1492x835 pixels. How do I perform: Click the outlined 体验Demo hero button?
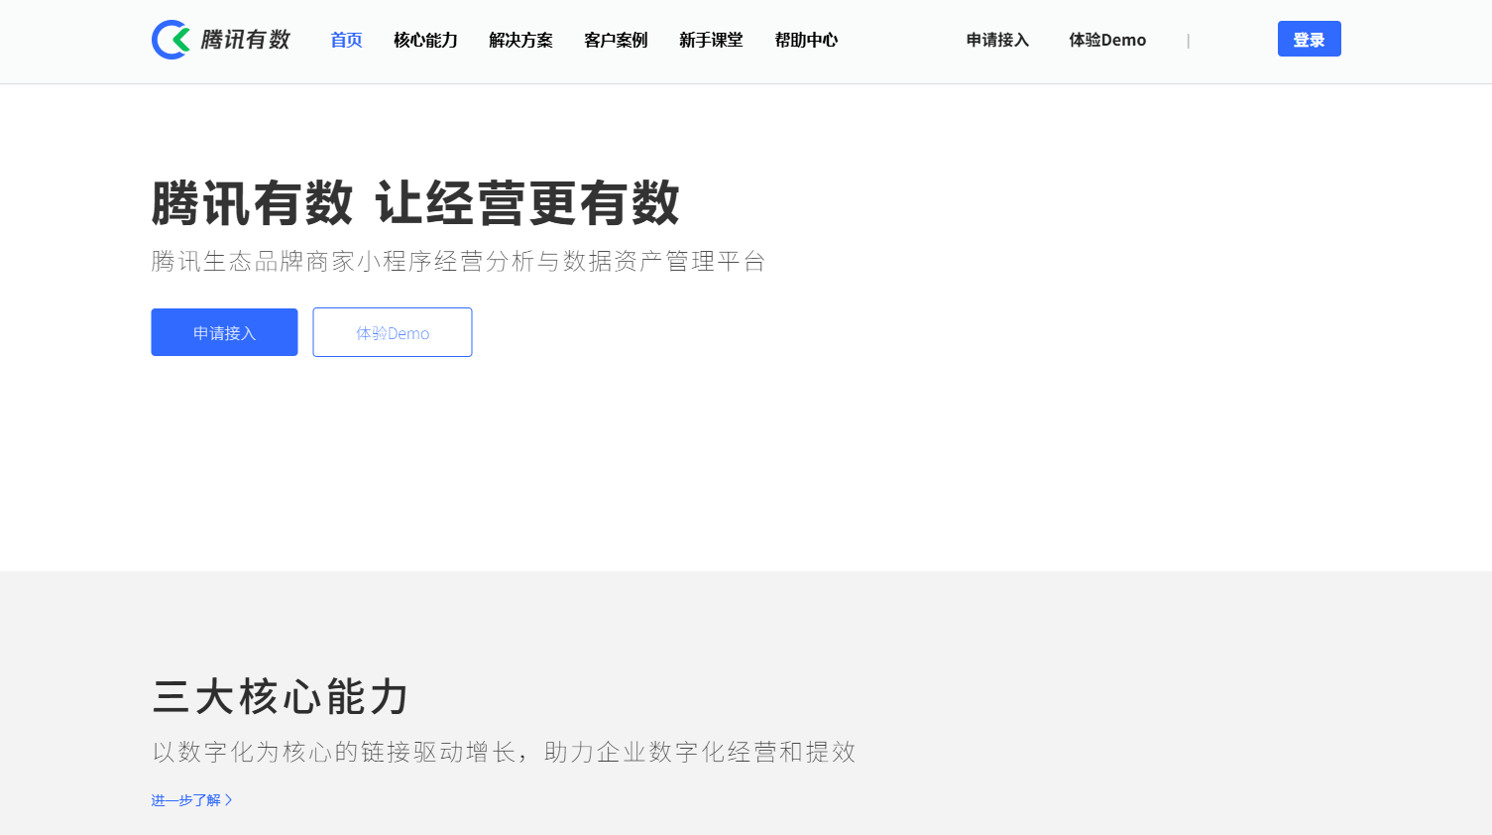point(393,332)
